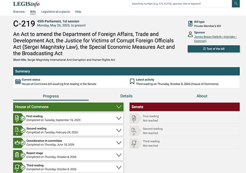Click the completed checkmark beside First reading

pyautogui.click(x=23, y=118)
